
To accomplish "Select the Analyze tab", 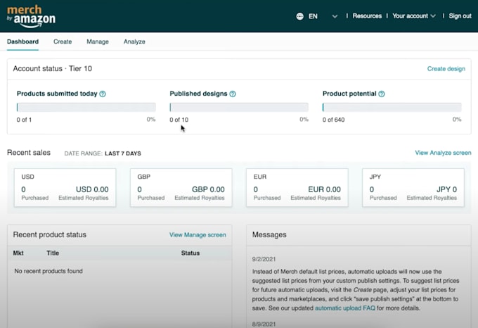I will pos(134,42).
